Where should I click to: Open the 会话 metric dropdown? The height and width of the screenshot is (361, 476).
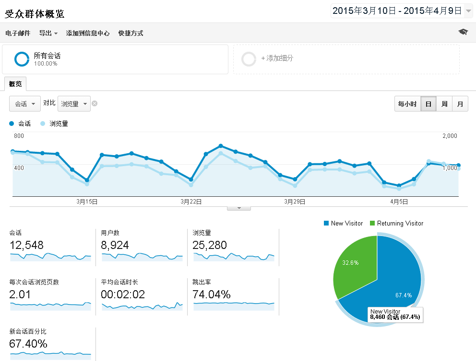click(x=24, y=103)
